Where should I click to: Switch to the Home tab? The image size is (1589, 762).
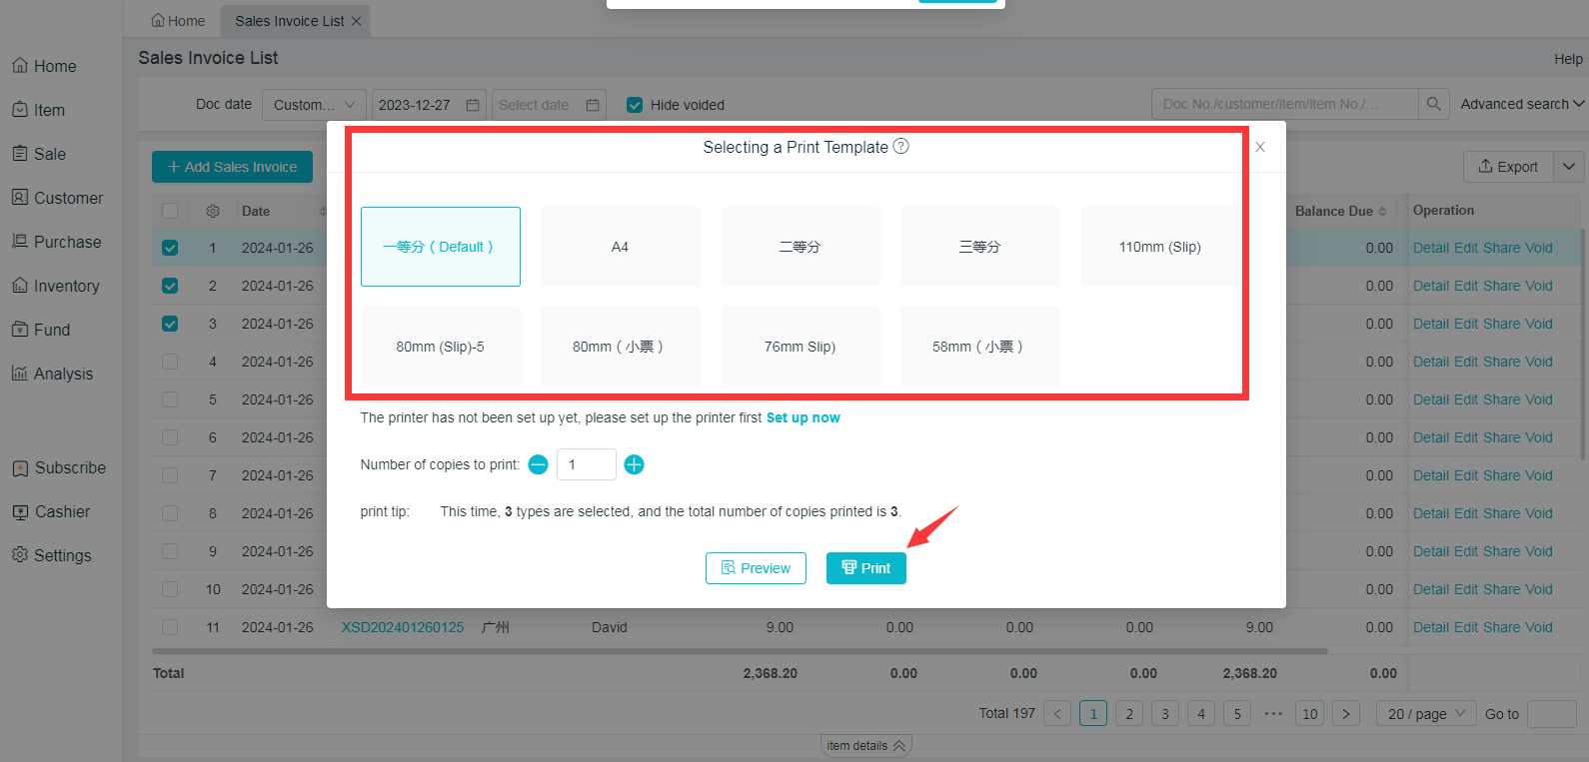point(178,21)
